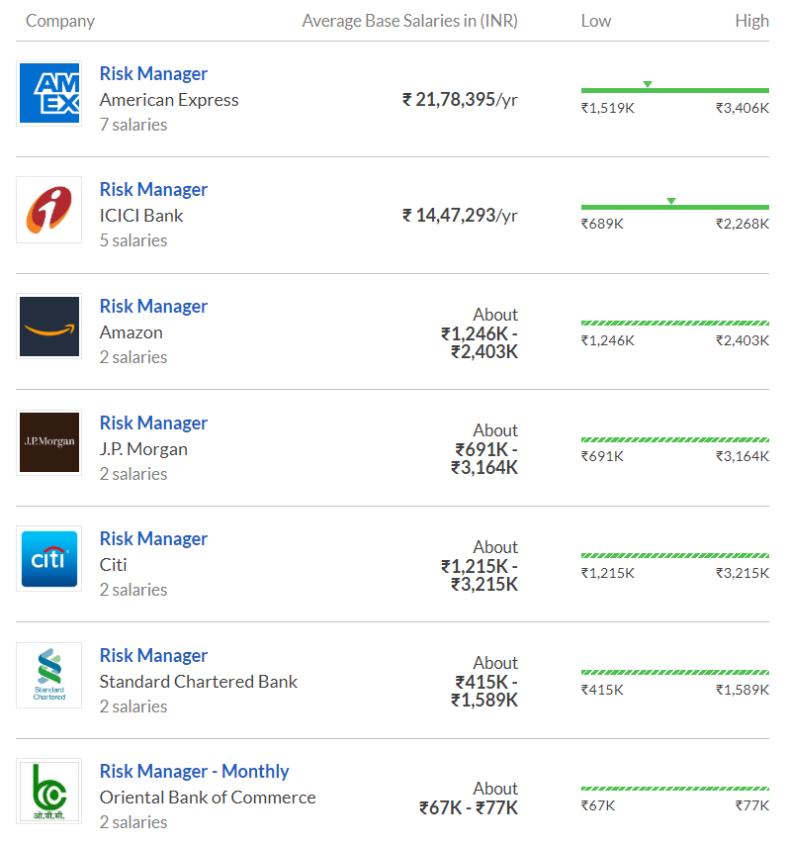Open Standard Chartered Bank Risk Manager link
Viewport: 789px width, 847px height.
pos(153,656)
